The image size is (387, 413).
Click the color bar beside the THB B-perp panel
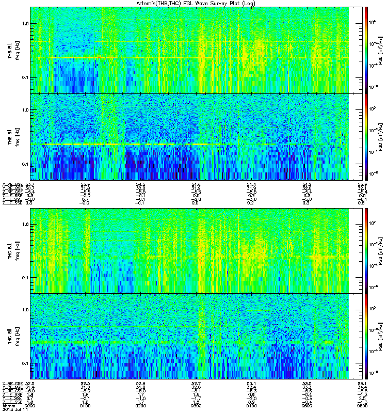point(366,50)
